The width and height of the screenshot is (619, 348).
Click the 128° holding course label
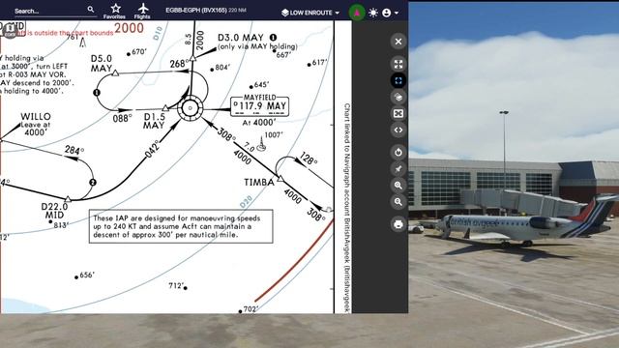tap(309, 159)
